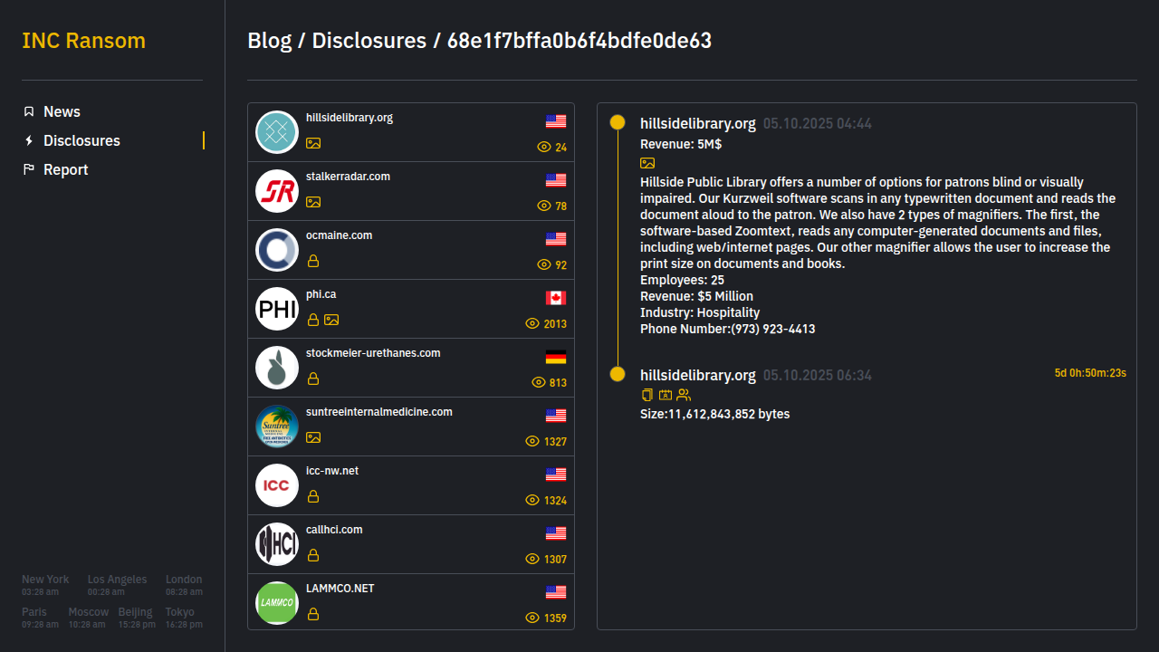Image resolution: width=1159 pixels, height=652 pixels.
Task: Select the Disclosures sidebar item
Action: [81, 140]
